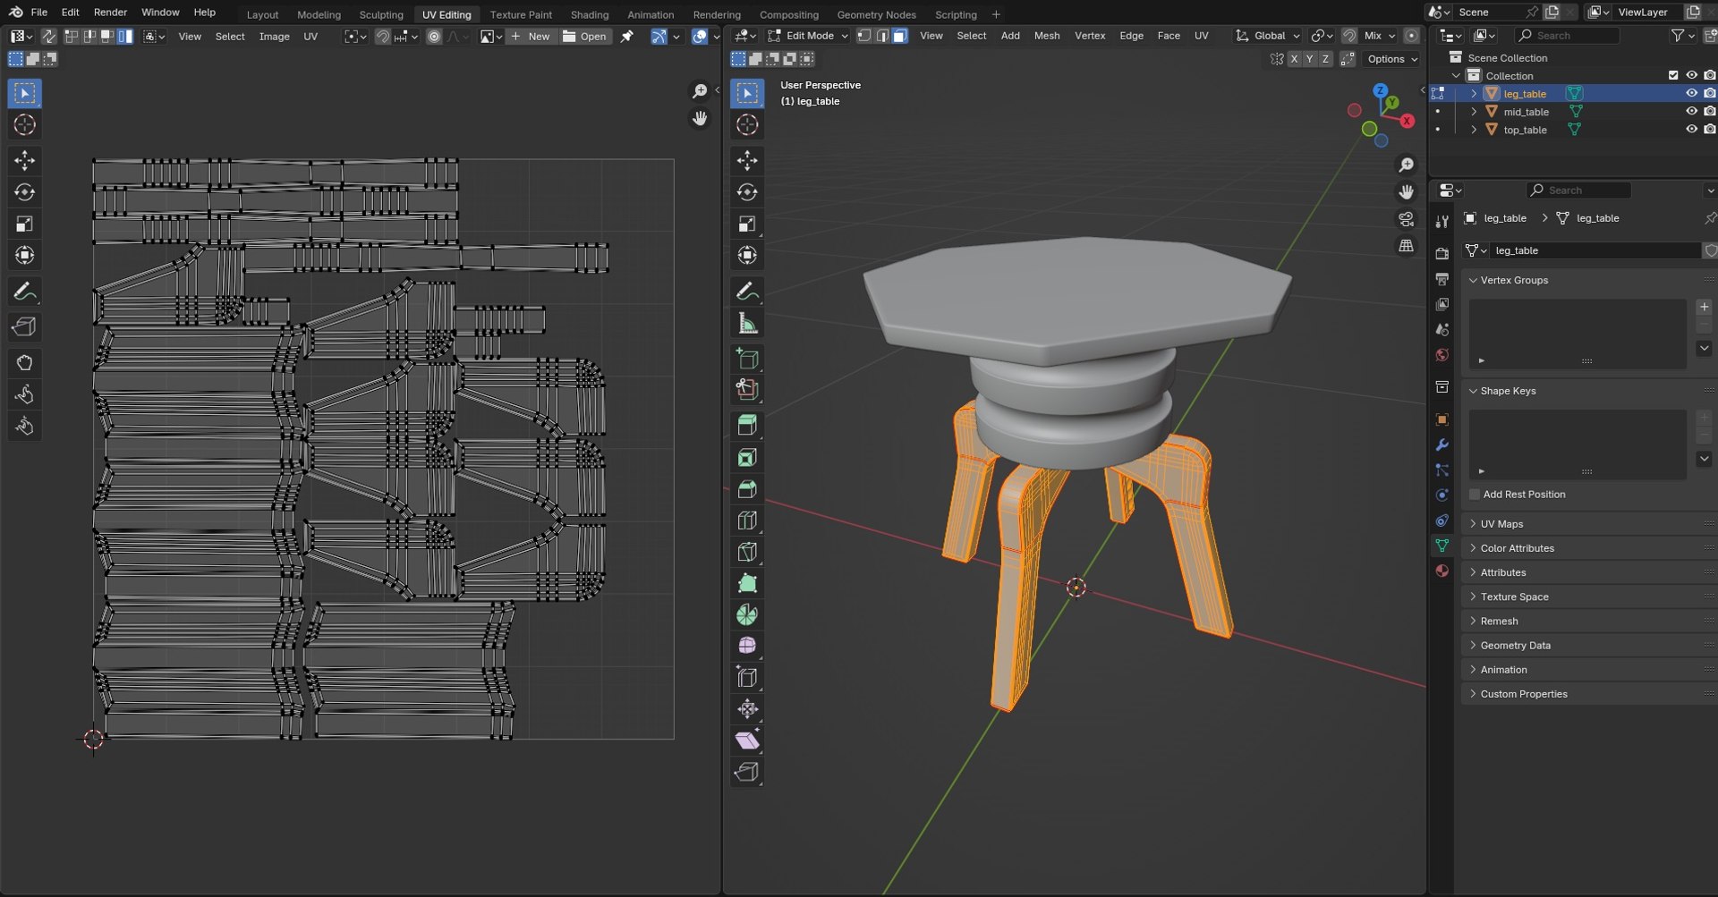The height and width of the screenshot is (897, 1718).
Task: Select the Measure tool in the 3D viewport
Action: tap(747, 323)
